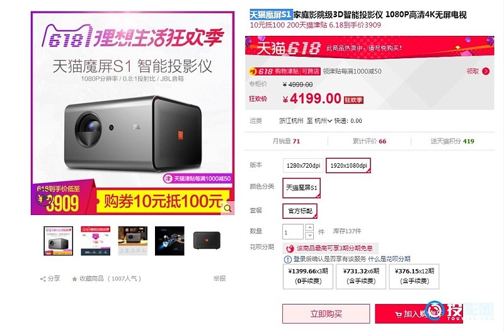
Task: Click the red arrow icon next to 领取
Action: 486,71
